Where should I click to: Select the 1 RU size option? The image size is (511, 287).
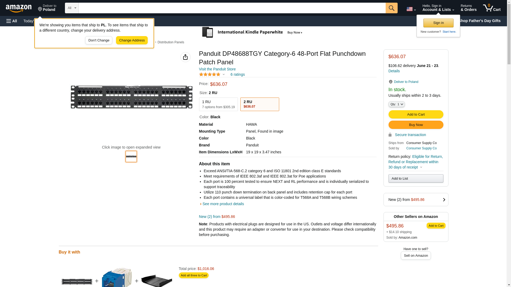coord(218,104)
